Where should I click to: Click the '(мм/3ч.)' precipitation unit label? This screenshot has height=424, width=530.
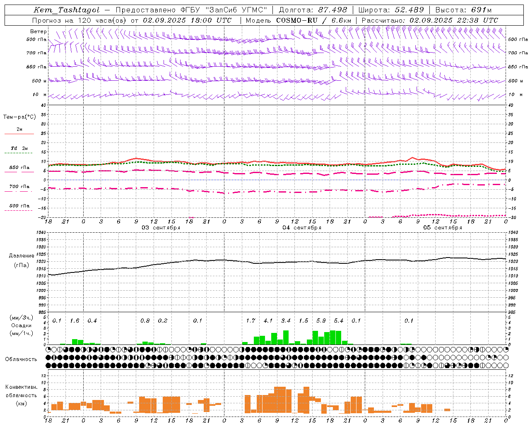click(21, 318)
